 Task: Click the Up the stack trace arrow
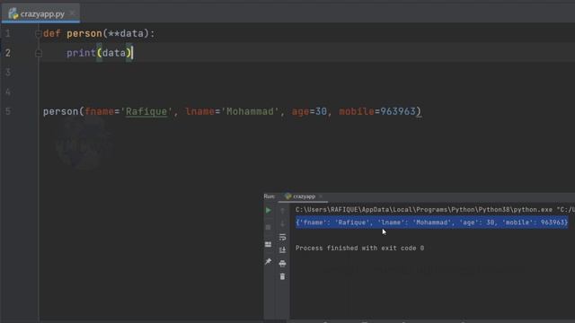coord(282,210)
